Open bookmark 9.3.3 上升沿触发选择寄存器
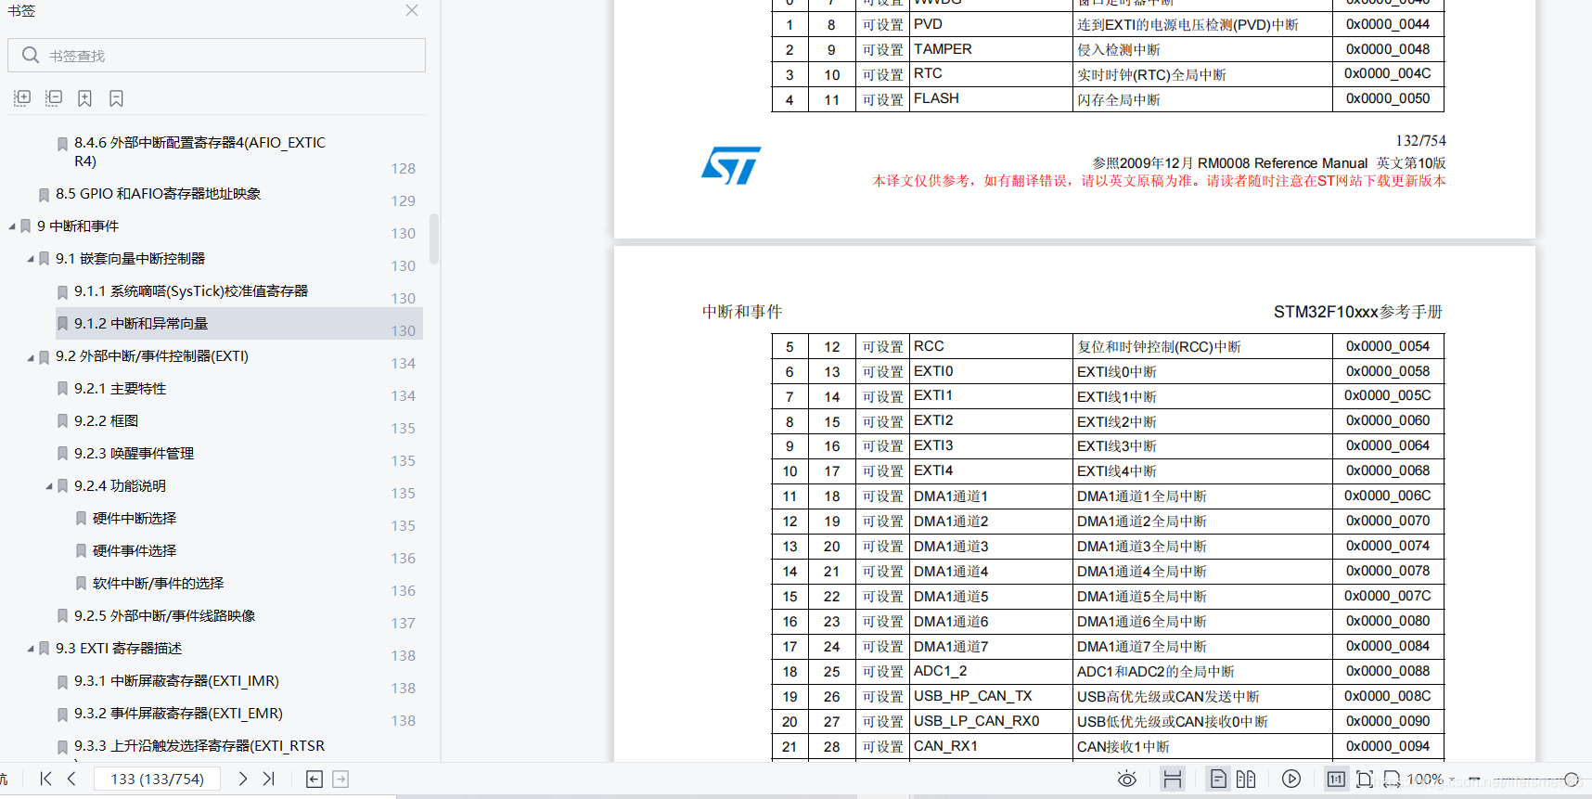 199,746
